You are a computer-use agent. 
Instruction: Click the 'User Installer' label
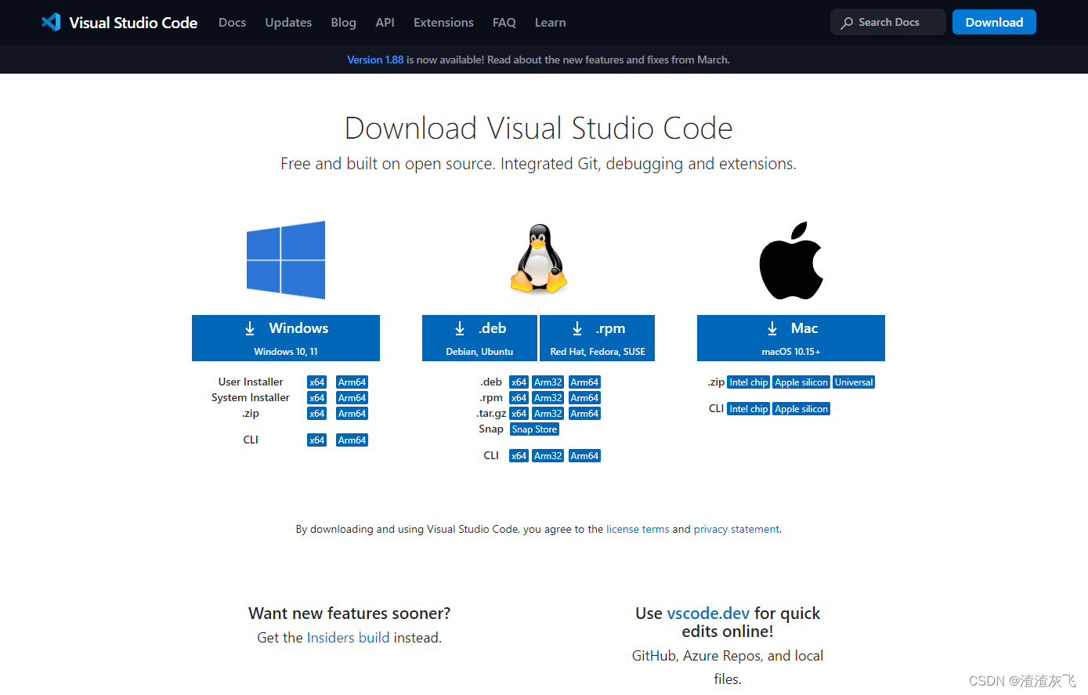251,382
